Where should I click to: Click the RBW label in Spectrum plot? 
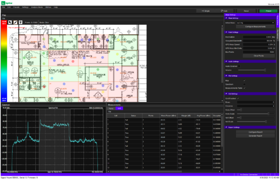coord(96,108)
